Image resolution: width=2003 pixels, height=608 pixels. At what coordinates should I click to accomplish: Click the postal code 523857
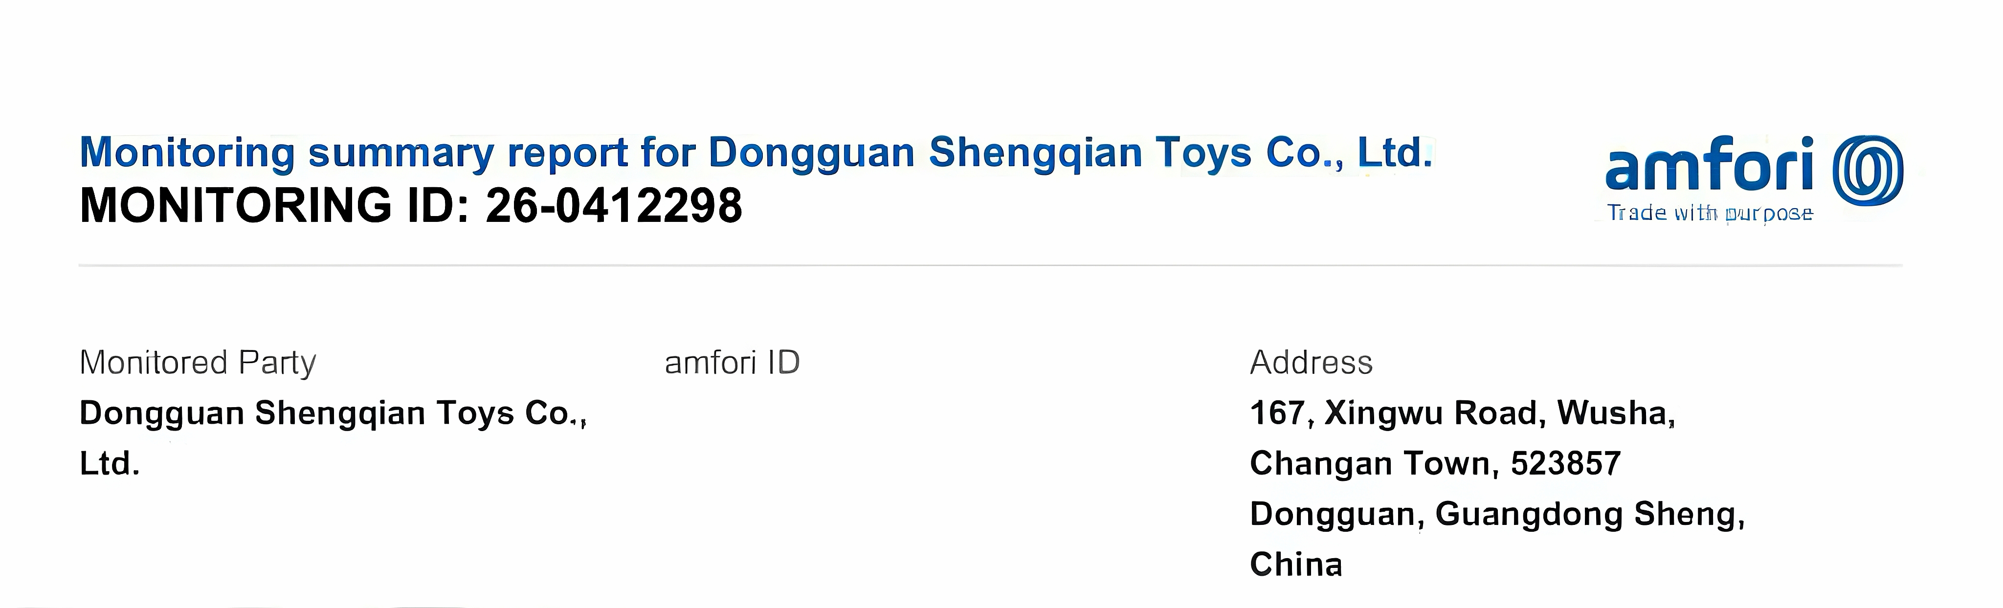(1565, 463)
